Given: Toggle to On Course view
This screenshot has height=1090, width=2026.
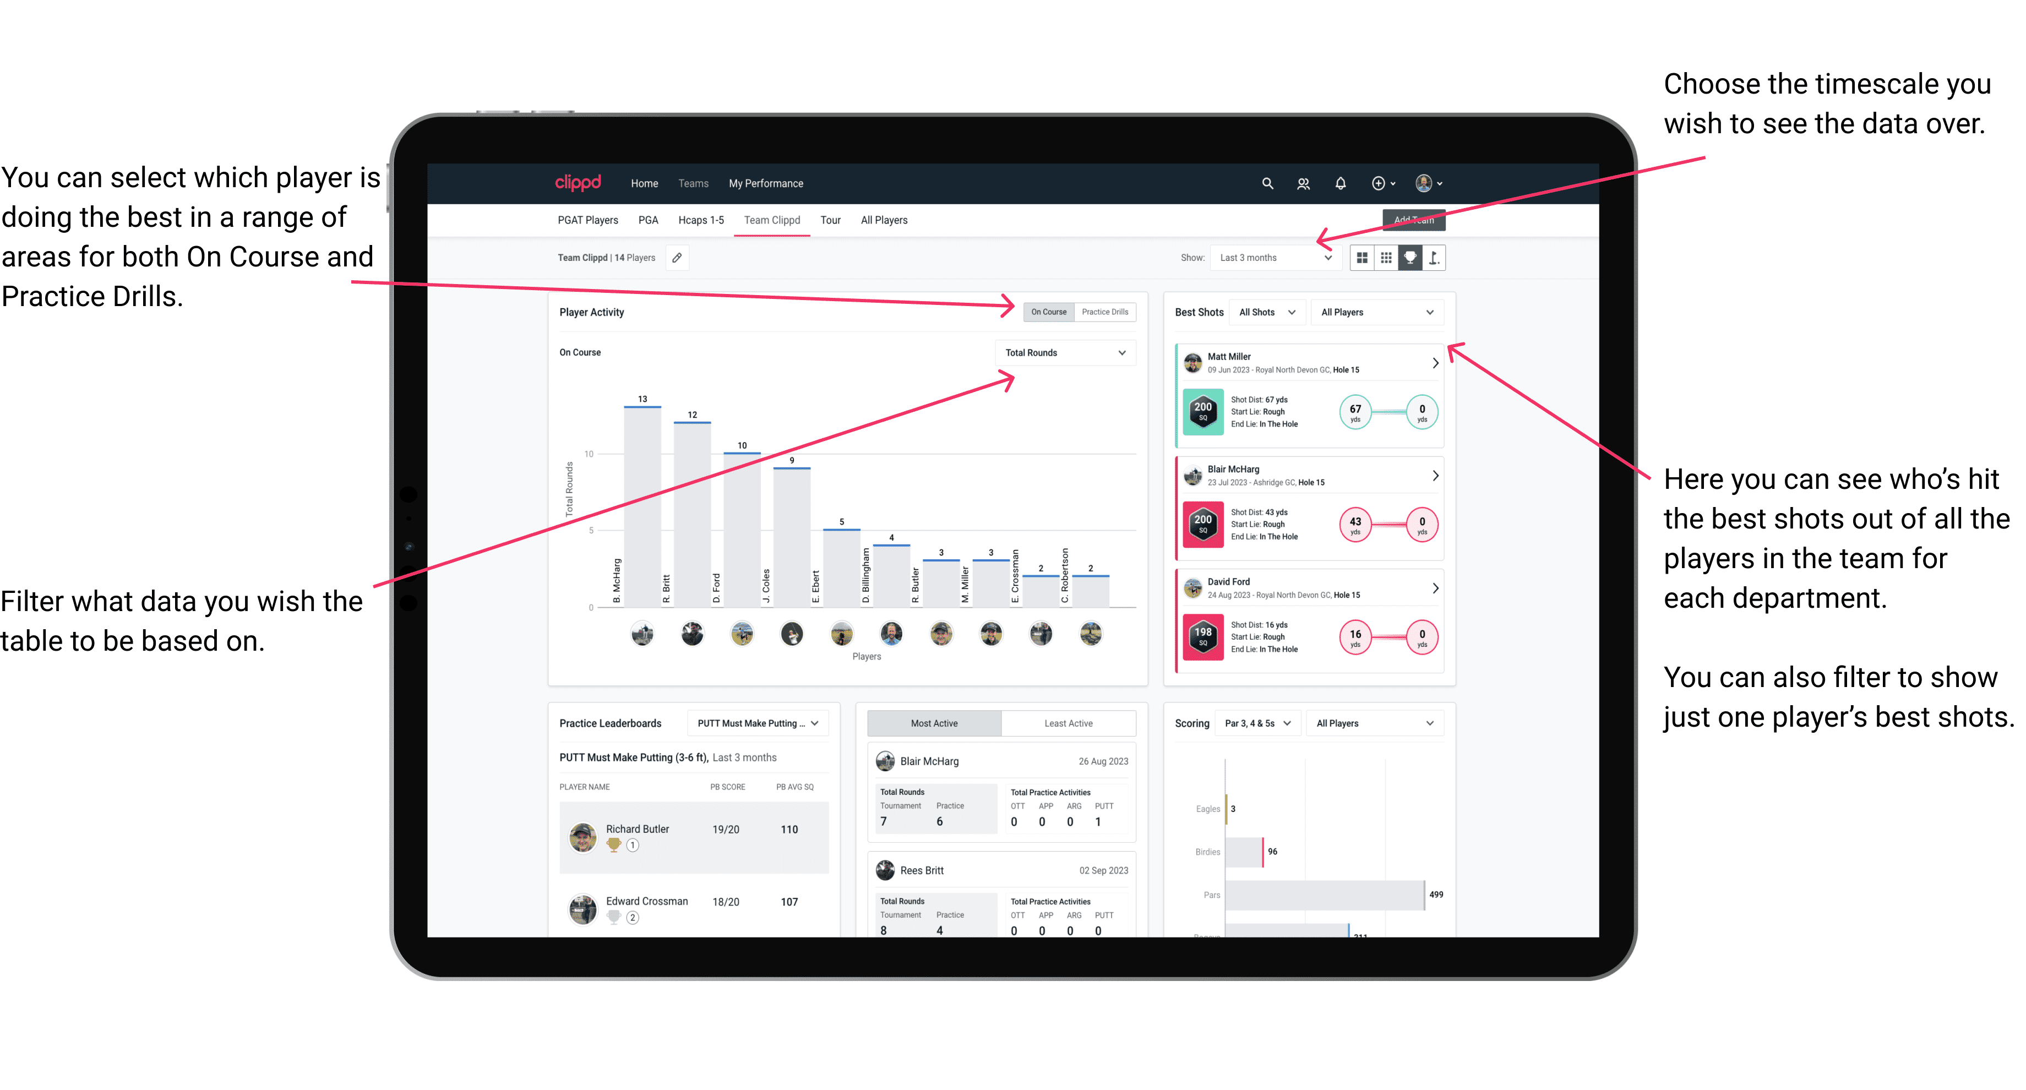Looking at the screenshot, I should click(1050, 312).
